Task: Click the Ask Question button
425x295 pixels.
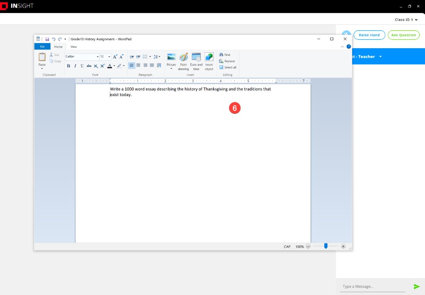Action: [x=404, y=35]
